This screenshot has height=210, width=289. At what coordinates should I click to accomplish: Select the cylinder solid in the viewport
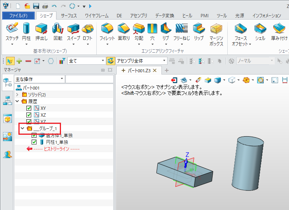(248, 164)
